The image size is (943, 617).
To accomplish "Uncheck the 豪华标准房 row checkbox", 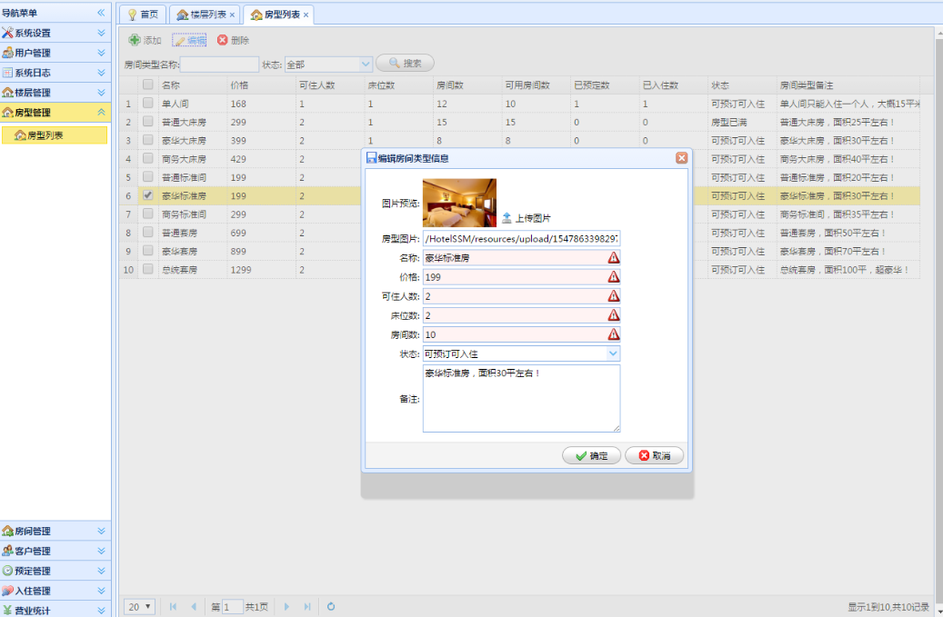I will [x=147, y=195].
